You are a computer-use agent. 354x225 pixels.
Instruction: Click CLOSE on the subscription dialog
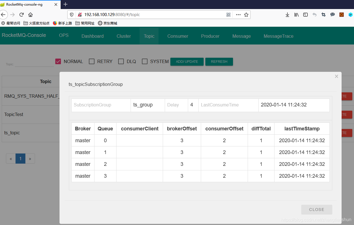[316, 210]
